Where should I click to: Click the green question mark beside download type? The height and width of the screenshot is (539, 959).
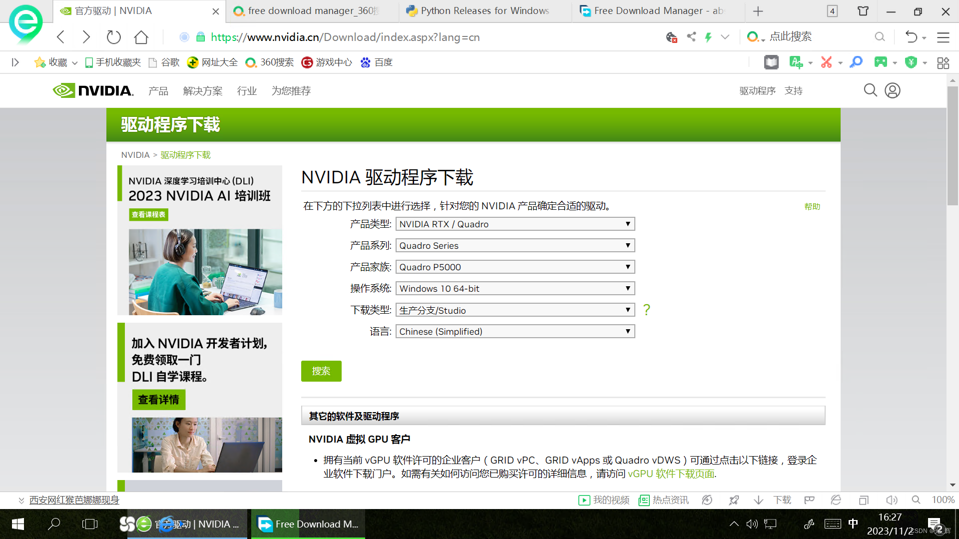647,310
